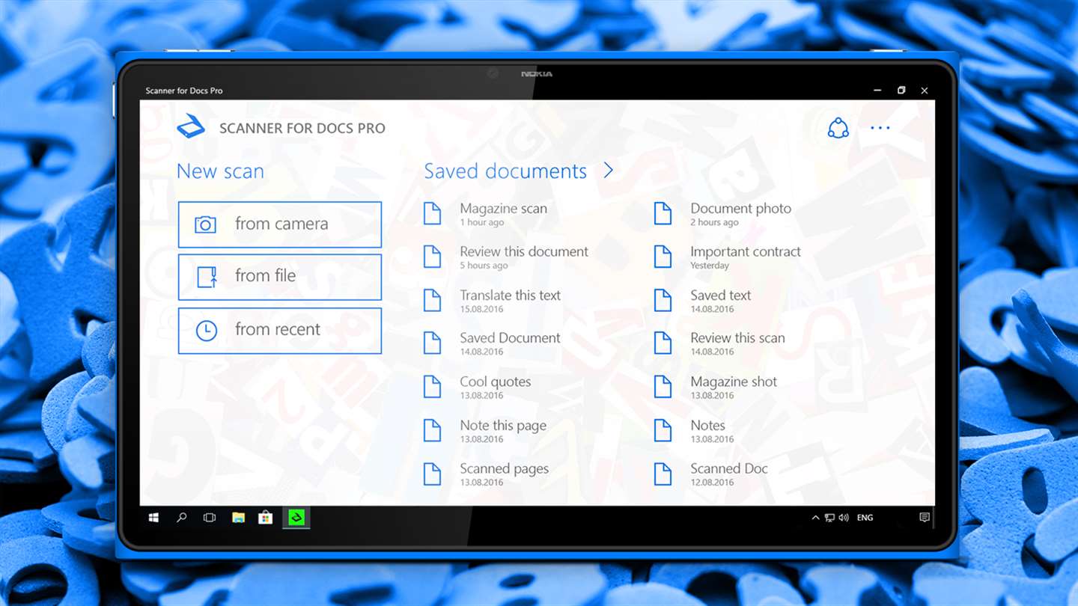Viewport: 1078px width, 606px height.
Task: Open the Document photo title
Action: [740, 209]
